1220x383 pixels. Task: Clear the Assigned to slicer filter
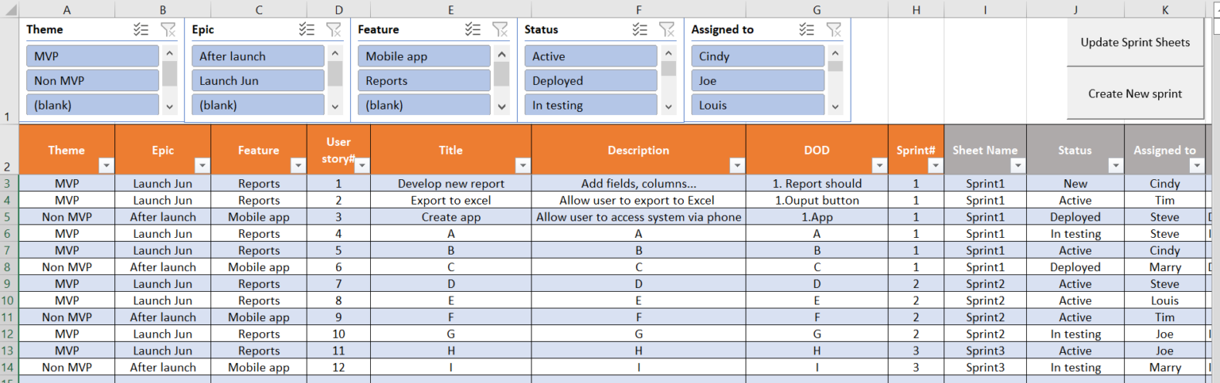pos(833,29)
